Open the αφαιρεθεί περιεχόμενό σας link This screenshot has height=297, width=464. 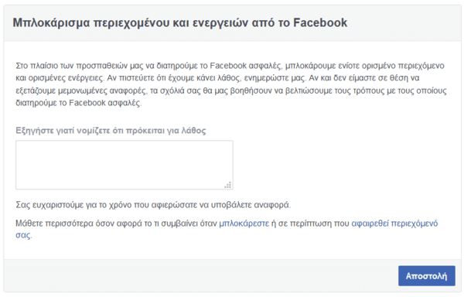pyautogui.click(x=394, y=223)
